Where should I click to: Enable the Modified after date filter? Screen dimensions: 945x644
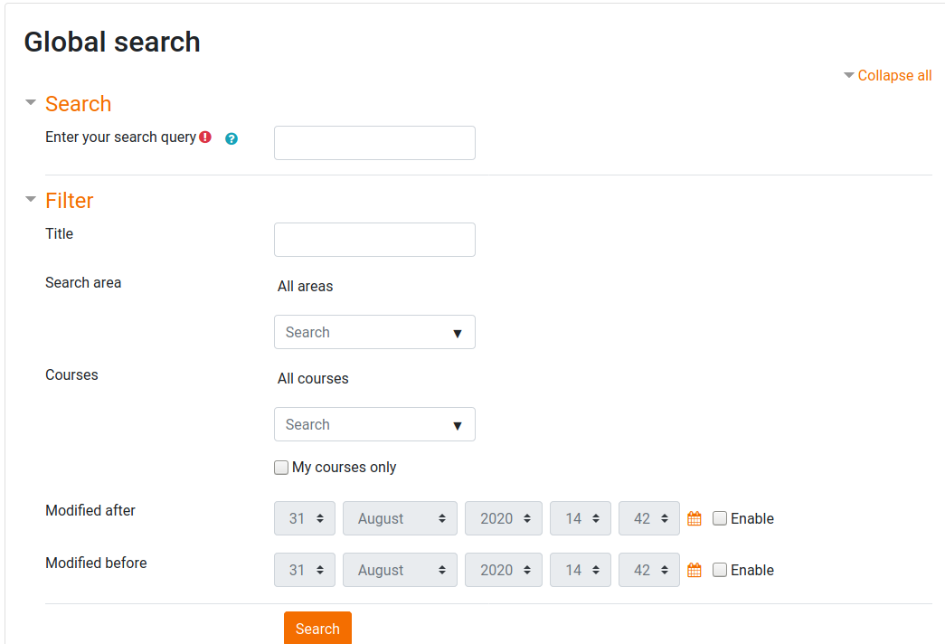click(x=720, y=518)
